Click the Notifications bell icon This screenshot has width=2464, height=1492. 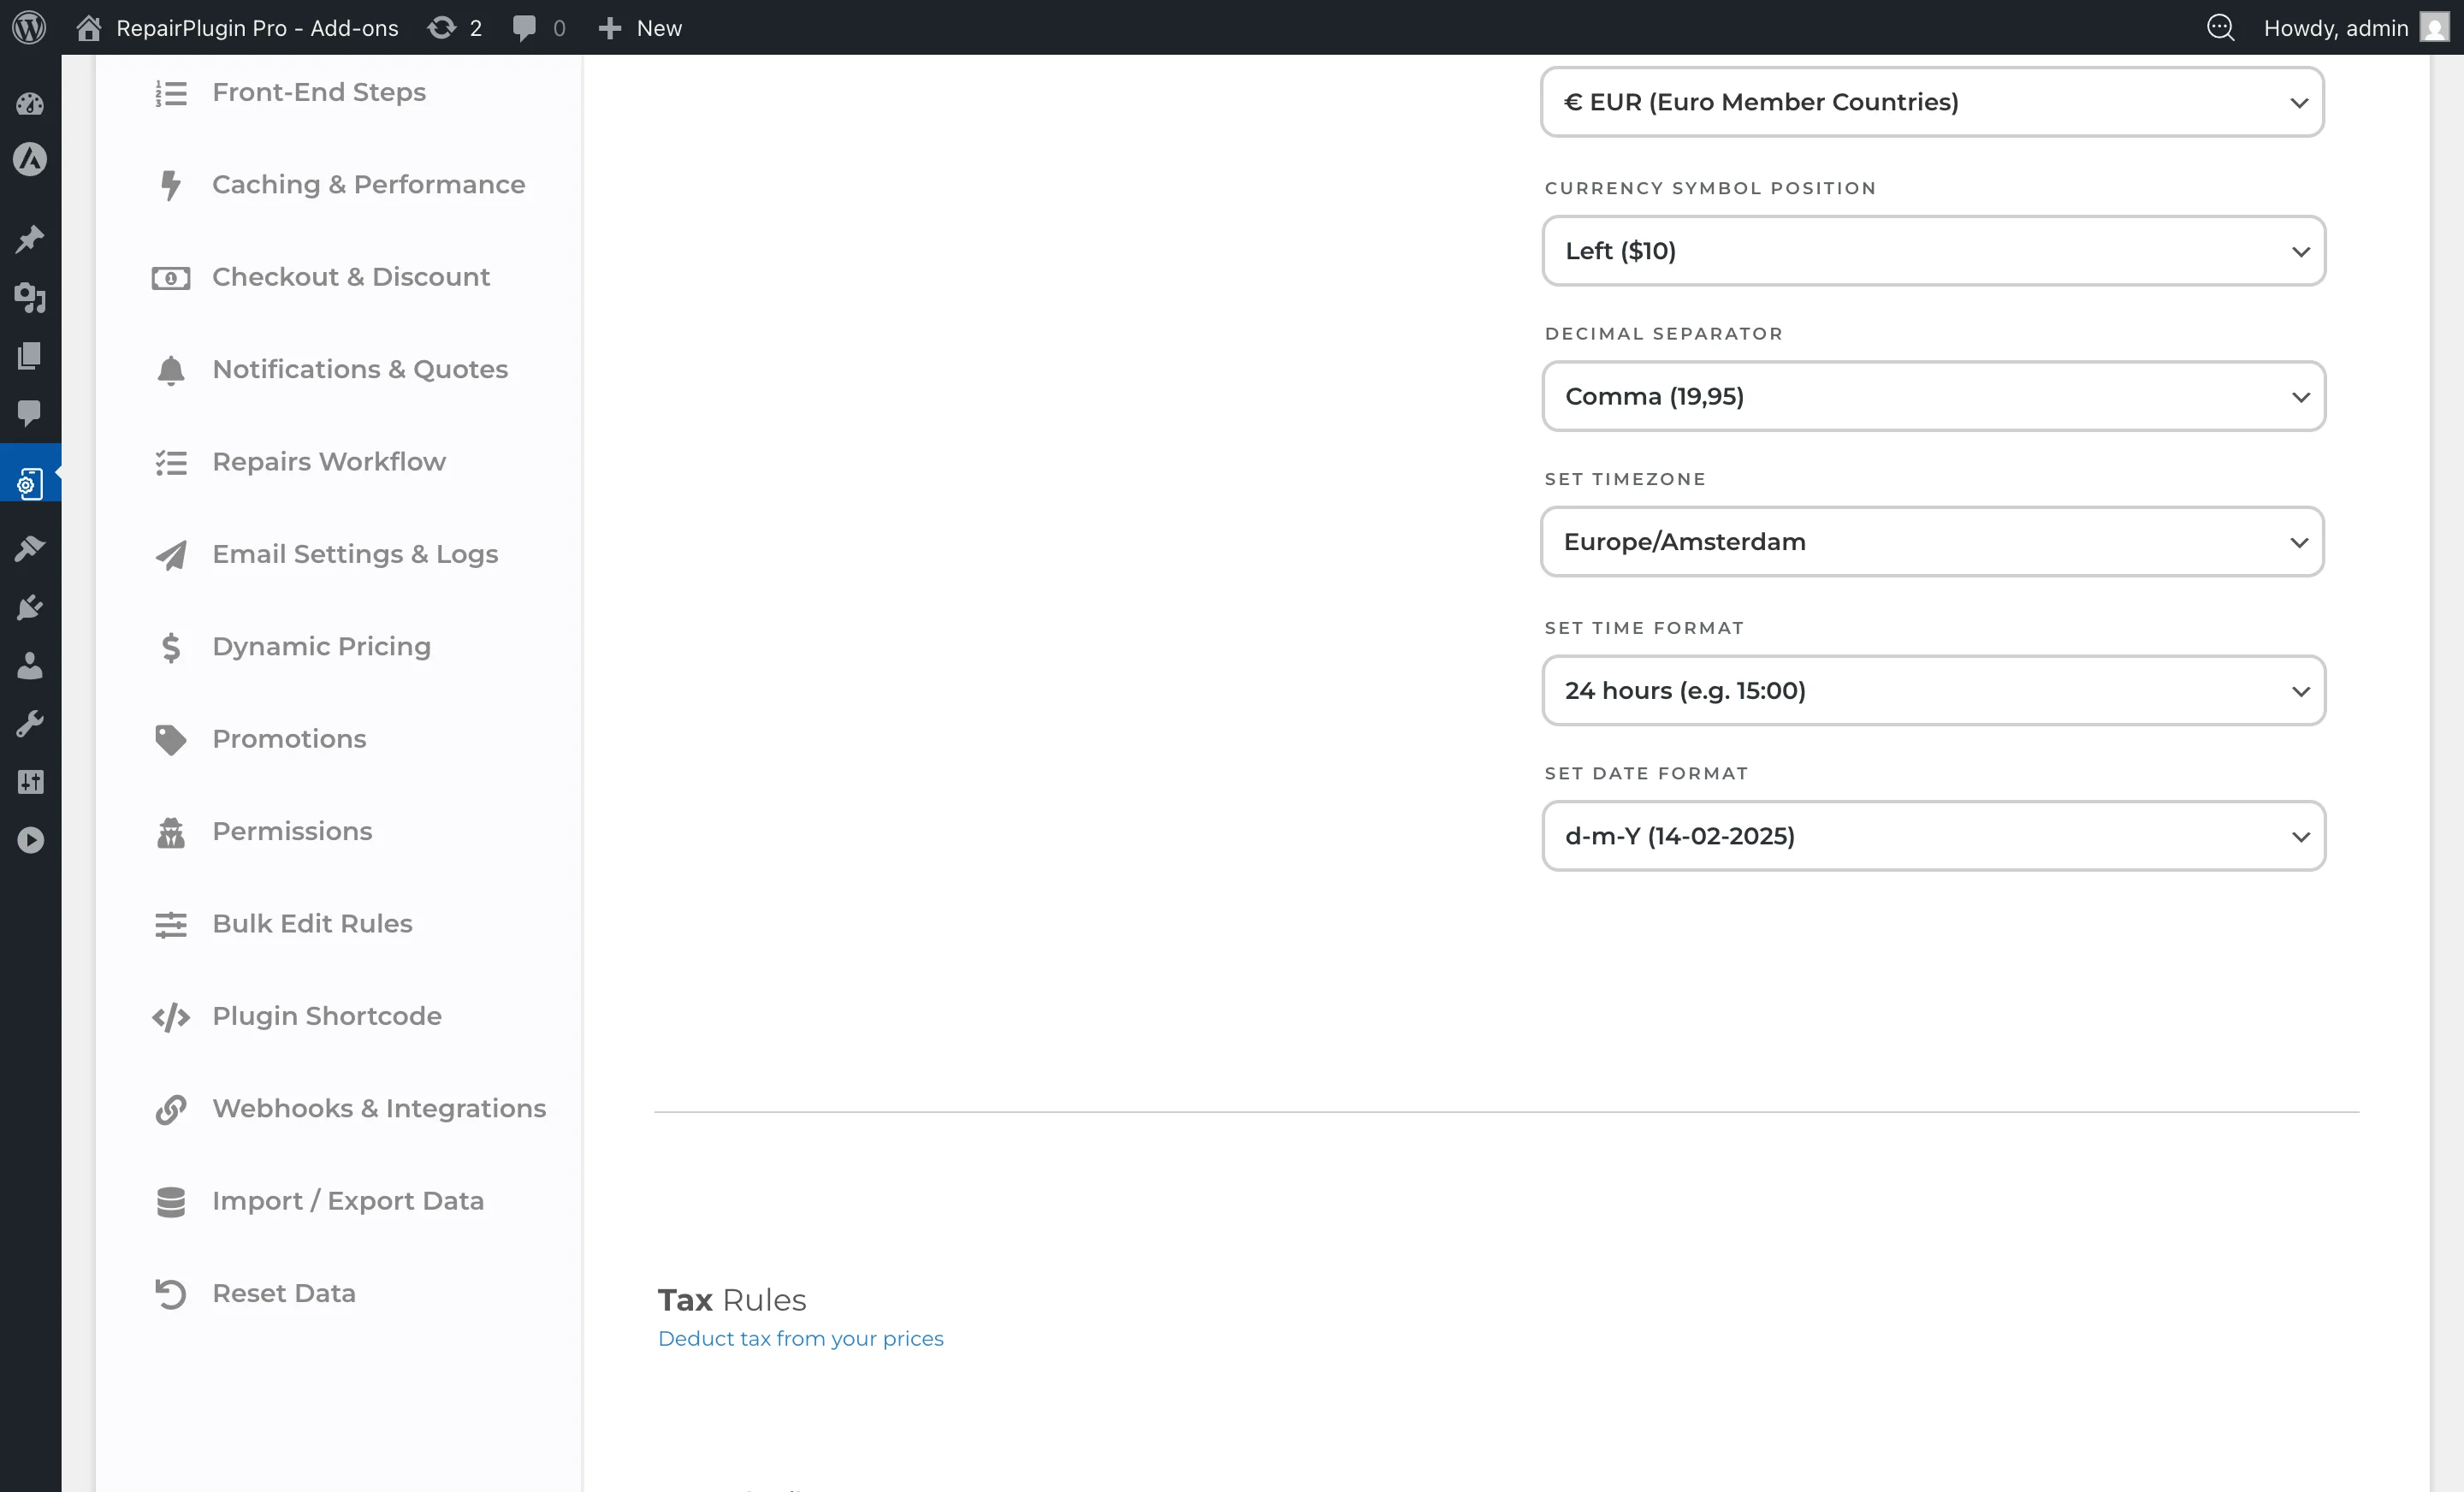tap(171, 370)
